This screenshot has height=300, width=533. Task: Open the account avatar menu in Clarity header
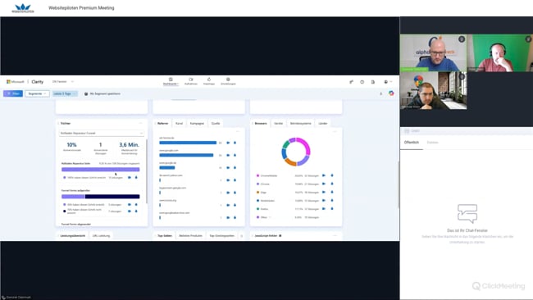coord(388,82)
